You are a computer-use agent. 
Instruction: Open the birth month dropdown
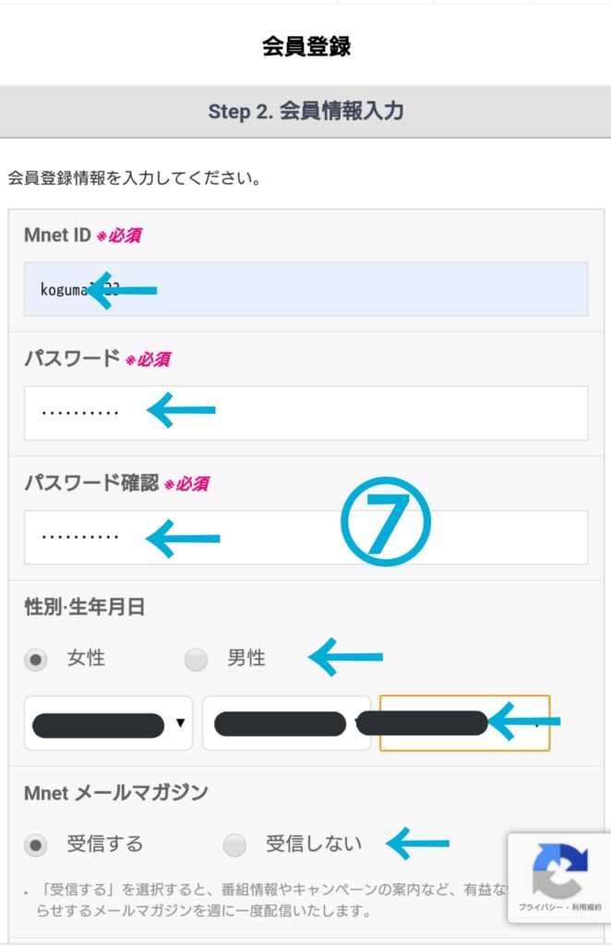[286, 722]
